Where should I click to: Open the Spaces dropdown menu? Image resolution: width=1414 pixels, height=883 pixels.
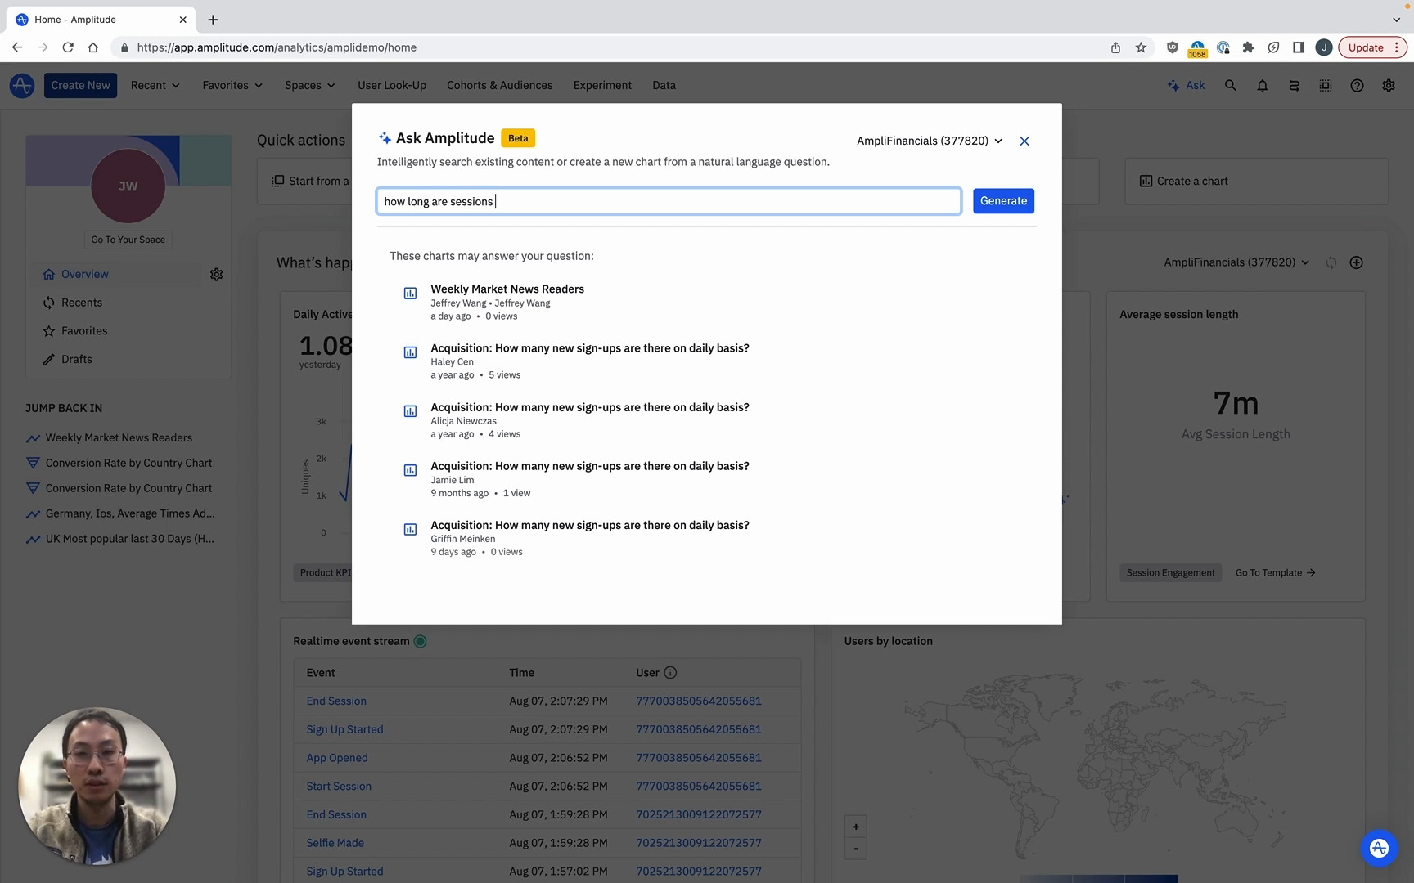coord(309,85)
